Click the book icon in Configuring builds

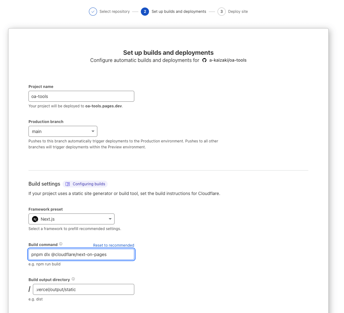[68, 184]
